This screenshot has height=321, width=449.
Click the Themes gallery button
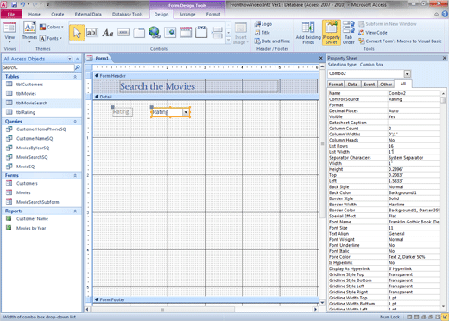(x=29, y=32)
